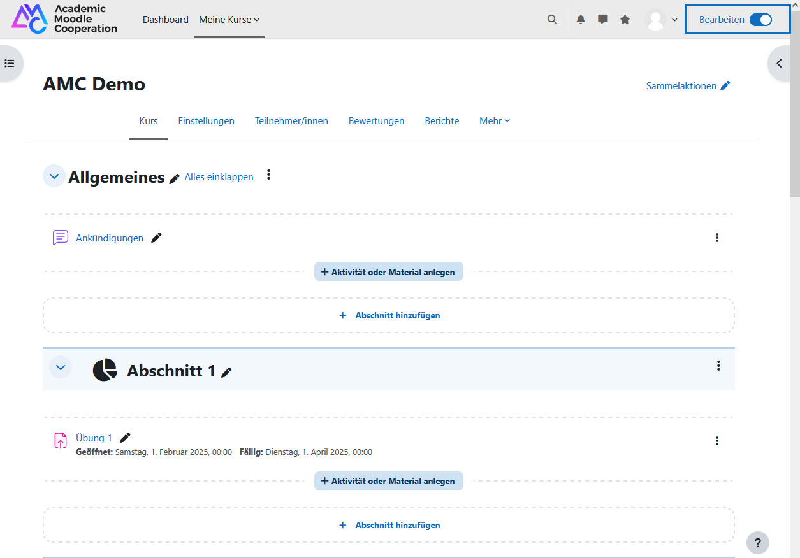Open the Ankündigungen forum link
This screenshot has height=558, width=800.
pyautogui.click(x=110, y=238)
